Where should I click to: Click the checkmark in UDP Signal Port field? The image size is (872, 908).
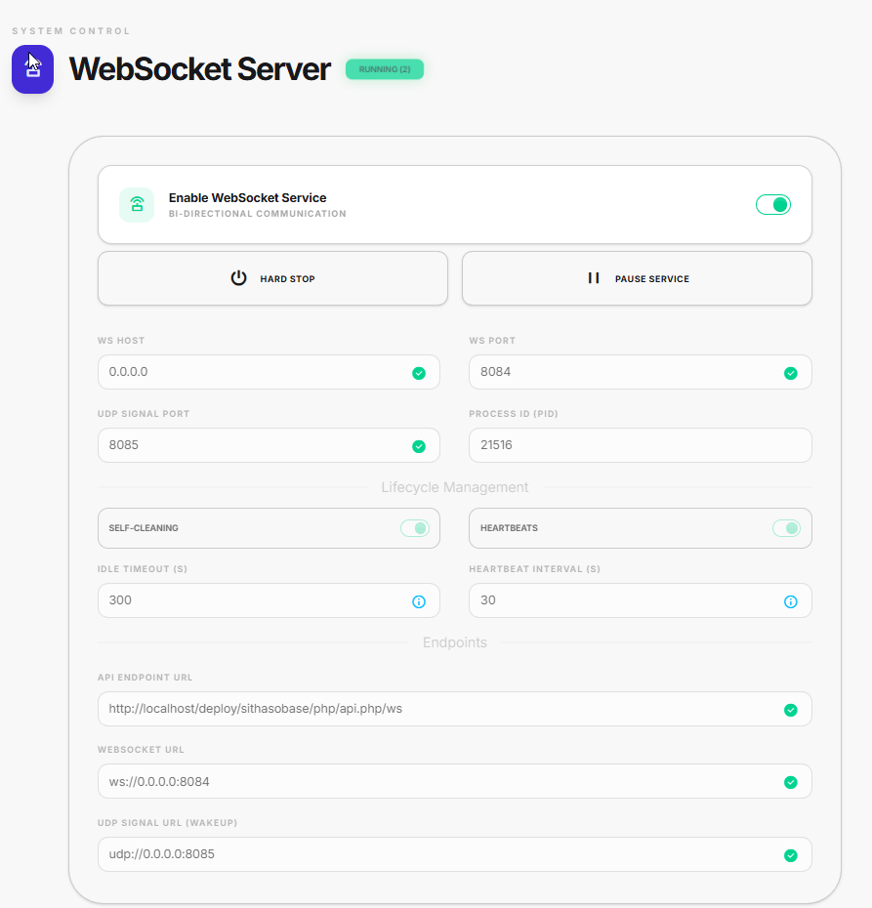[x=419, y=446]
